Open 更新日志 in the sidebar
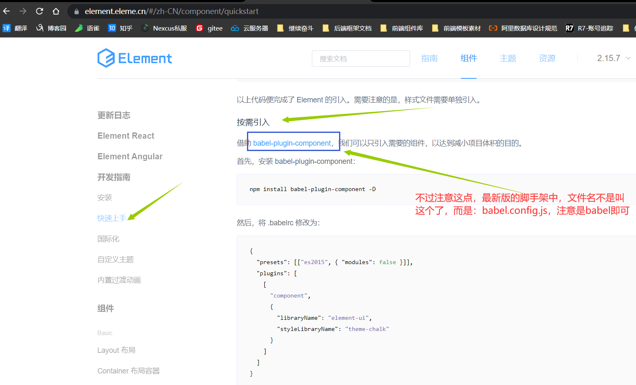Image resolution: width=636 pixels, height=385 pixels. tap(114, 115)
